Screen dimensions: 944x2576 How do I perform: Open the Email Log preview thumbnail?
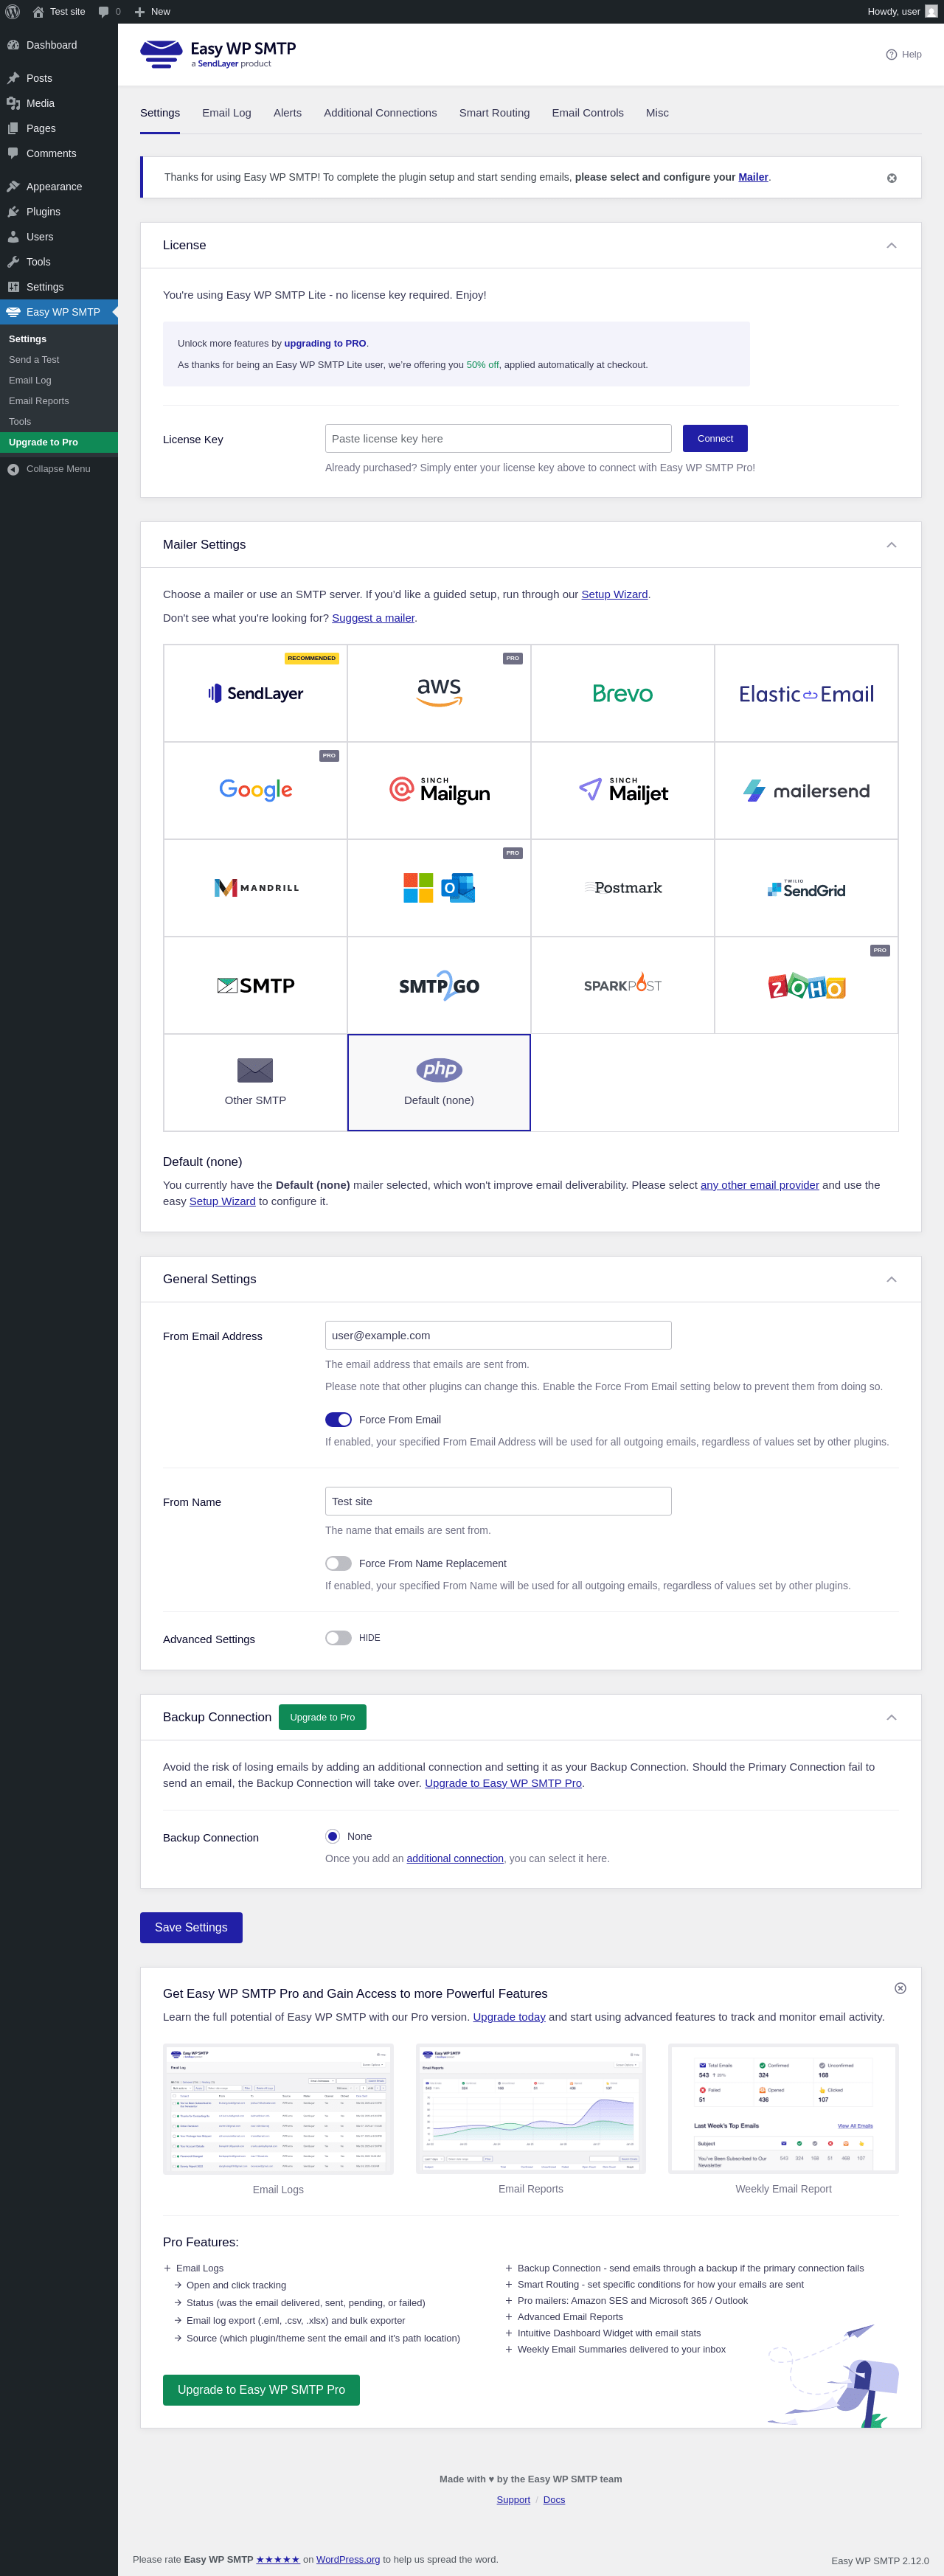[278, 2108]
